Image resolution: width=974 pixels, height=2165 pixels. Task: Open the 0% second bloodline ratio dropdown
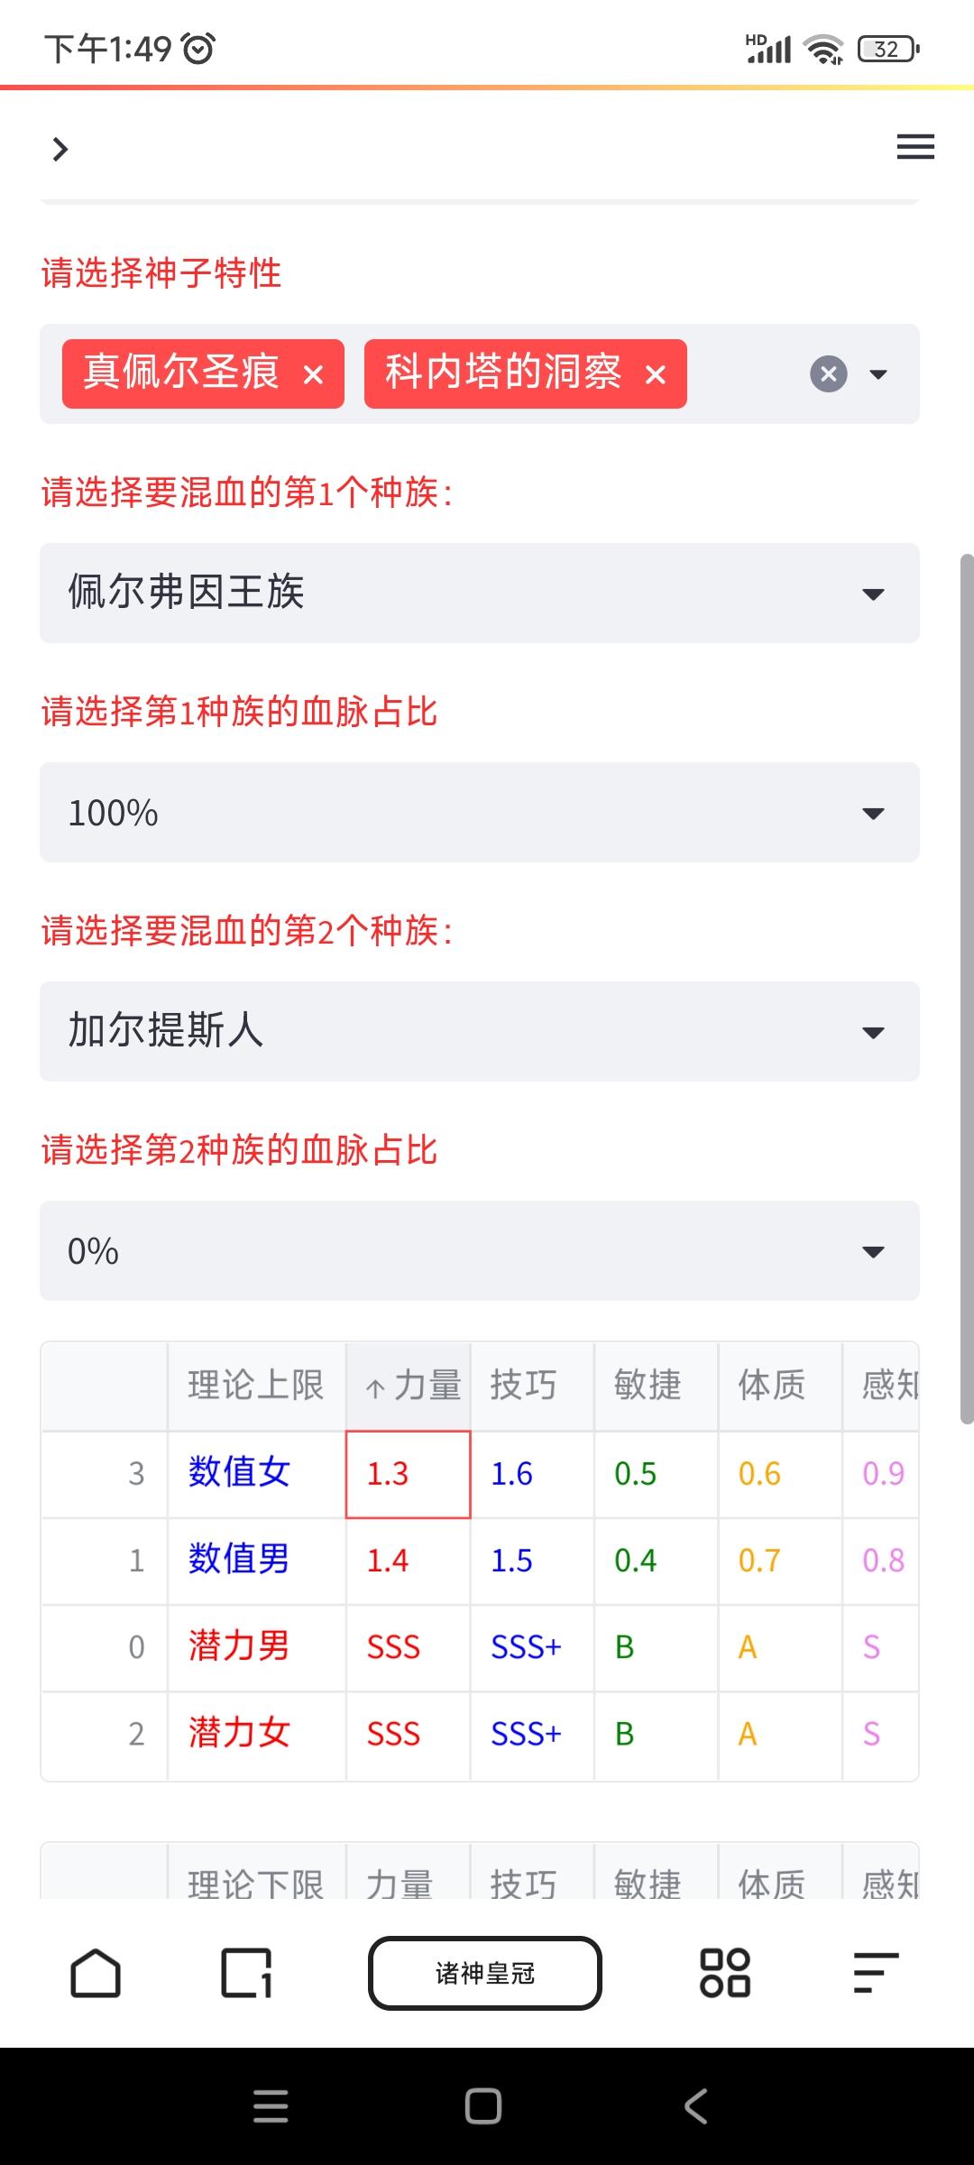(480, 1250)
